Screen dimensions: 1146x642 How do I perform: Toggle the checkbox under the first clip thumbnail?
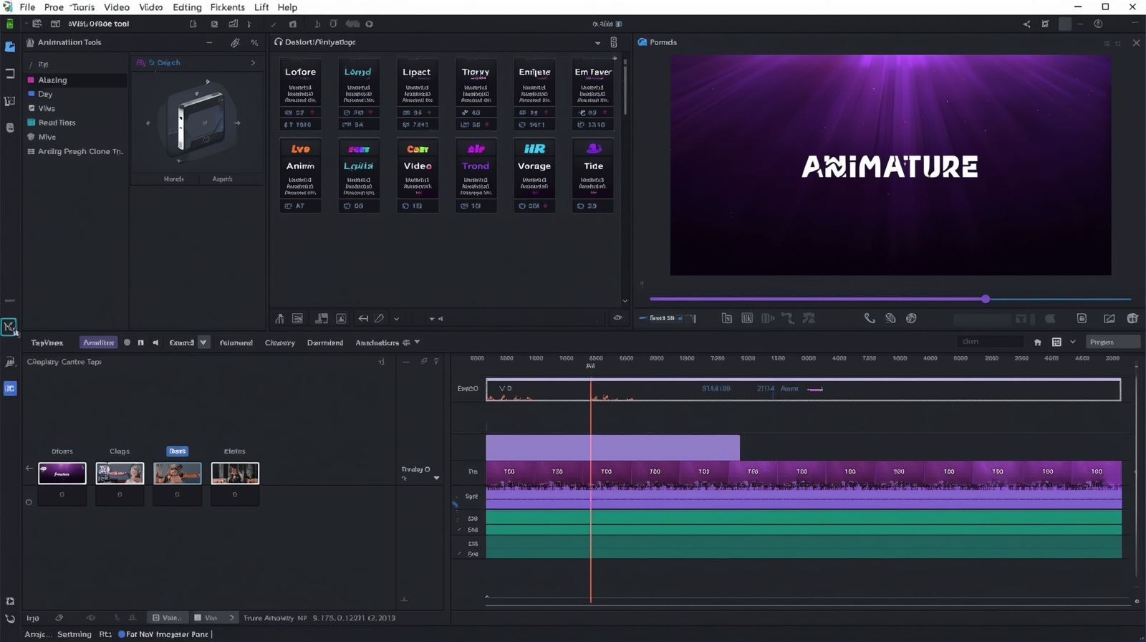62,494
